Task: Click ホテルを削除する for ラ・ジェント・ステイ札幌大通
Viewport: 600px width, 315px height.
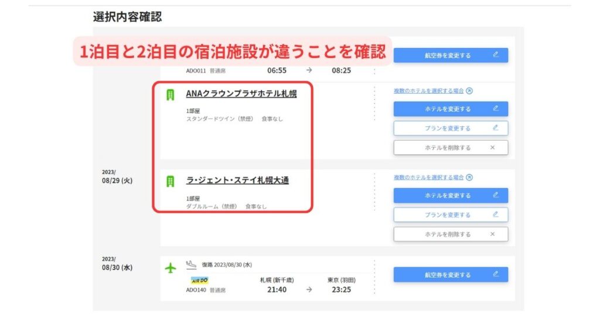Action: [x=451, y=234]
